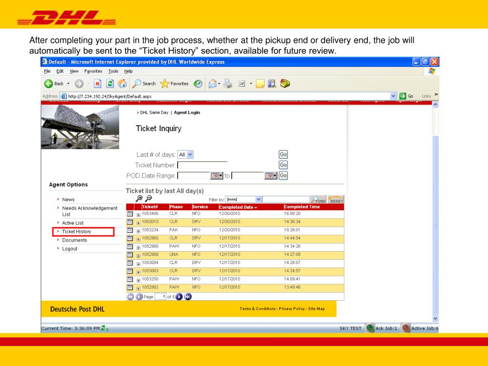Click the Mail envelope toolbar icon
This screenshot has width=488, height=366.
coord(213,83)
